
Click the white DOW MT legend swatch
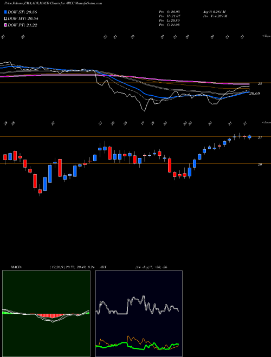(5, 19)
